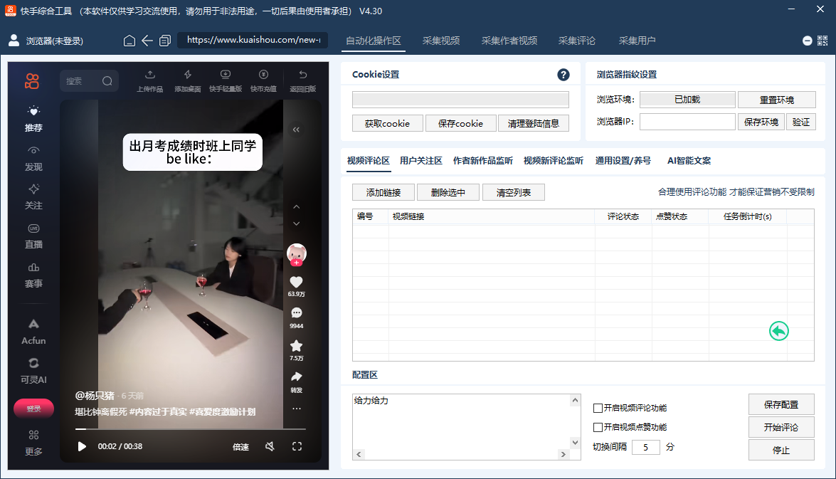
Task: Open video comments via speech bubble icon
Action: pos(296,313)
